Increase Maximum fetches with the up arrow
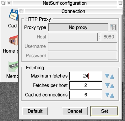This screenshot has height=121, width=125. [x=112, y=77]
